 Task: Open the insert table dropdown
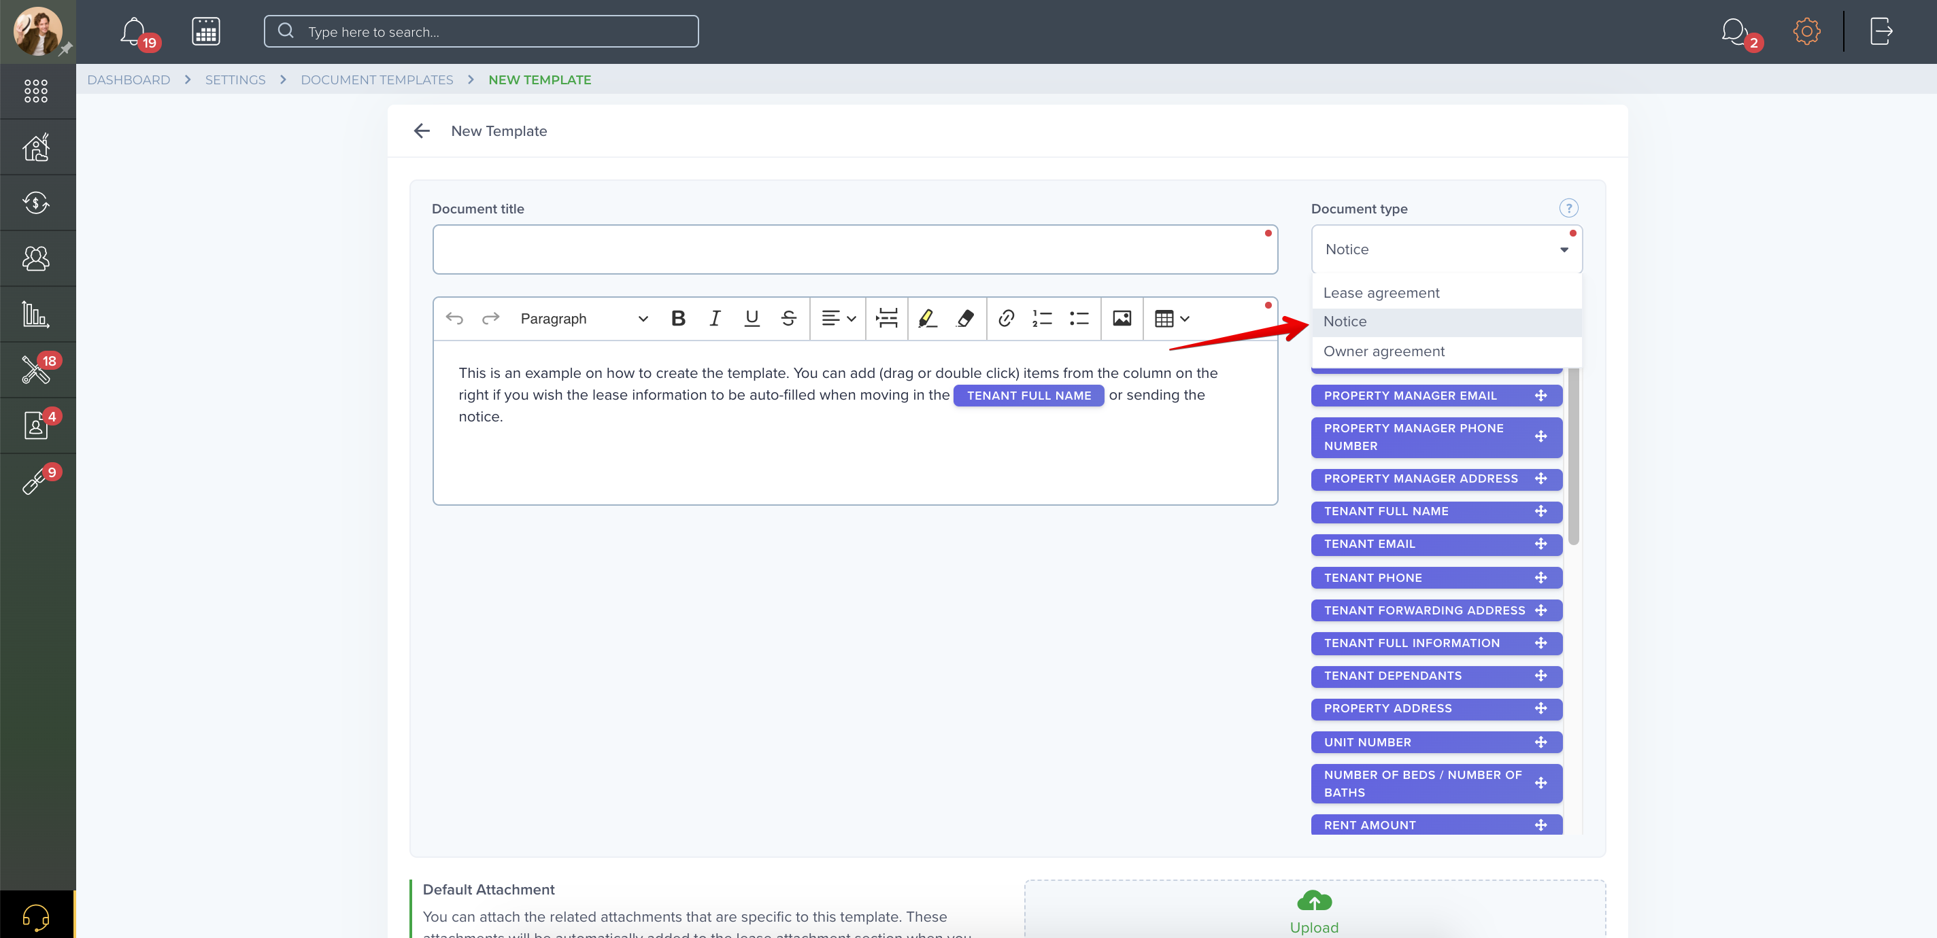pyautogui.click(x=1173, y=319)
